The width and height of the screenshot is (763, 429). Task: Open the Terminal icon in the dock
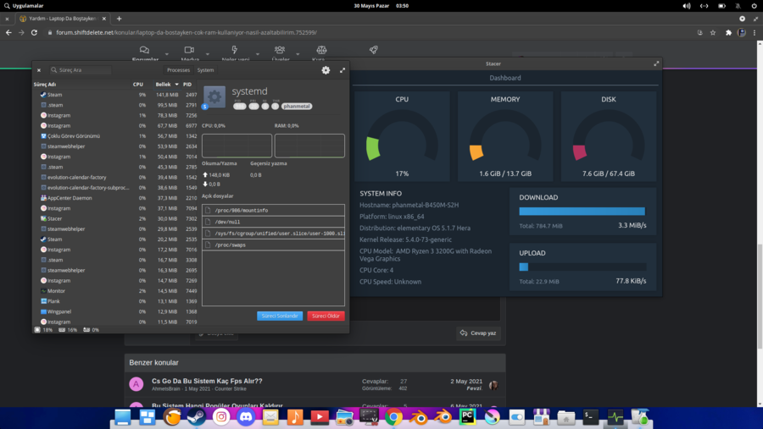(591, 417)
